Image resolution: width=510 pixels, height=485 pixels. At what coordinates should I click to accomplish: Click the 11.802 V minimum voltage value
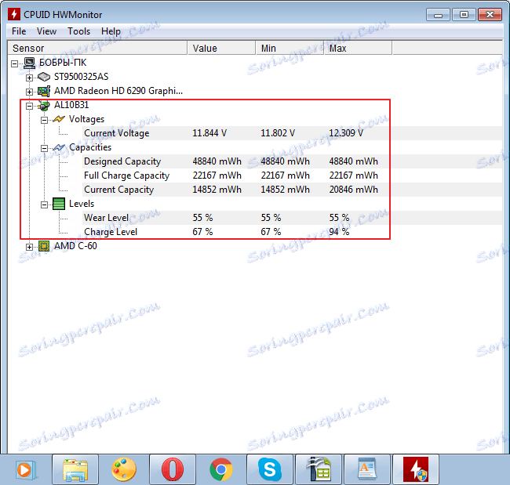[x=278, y=133]
